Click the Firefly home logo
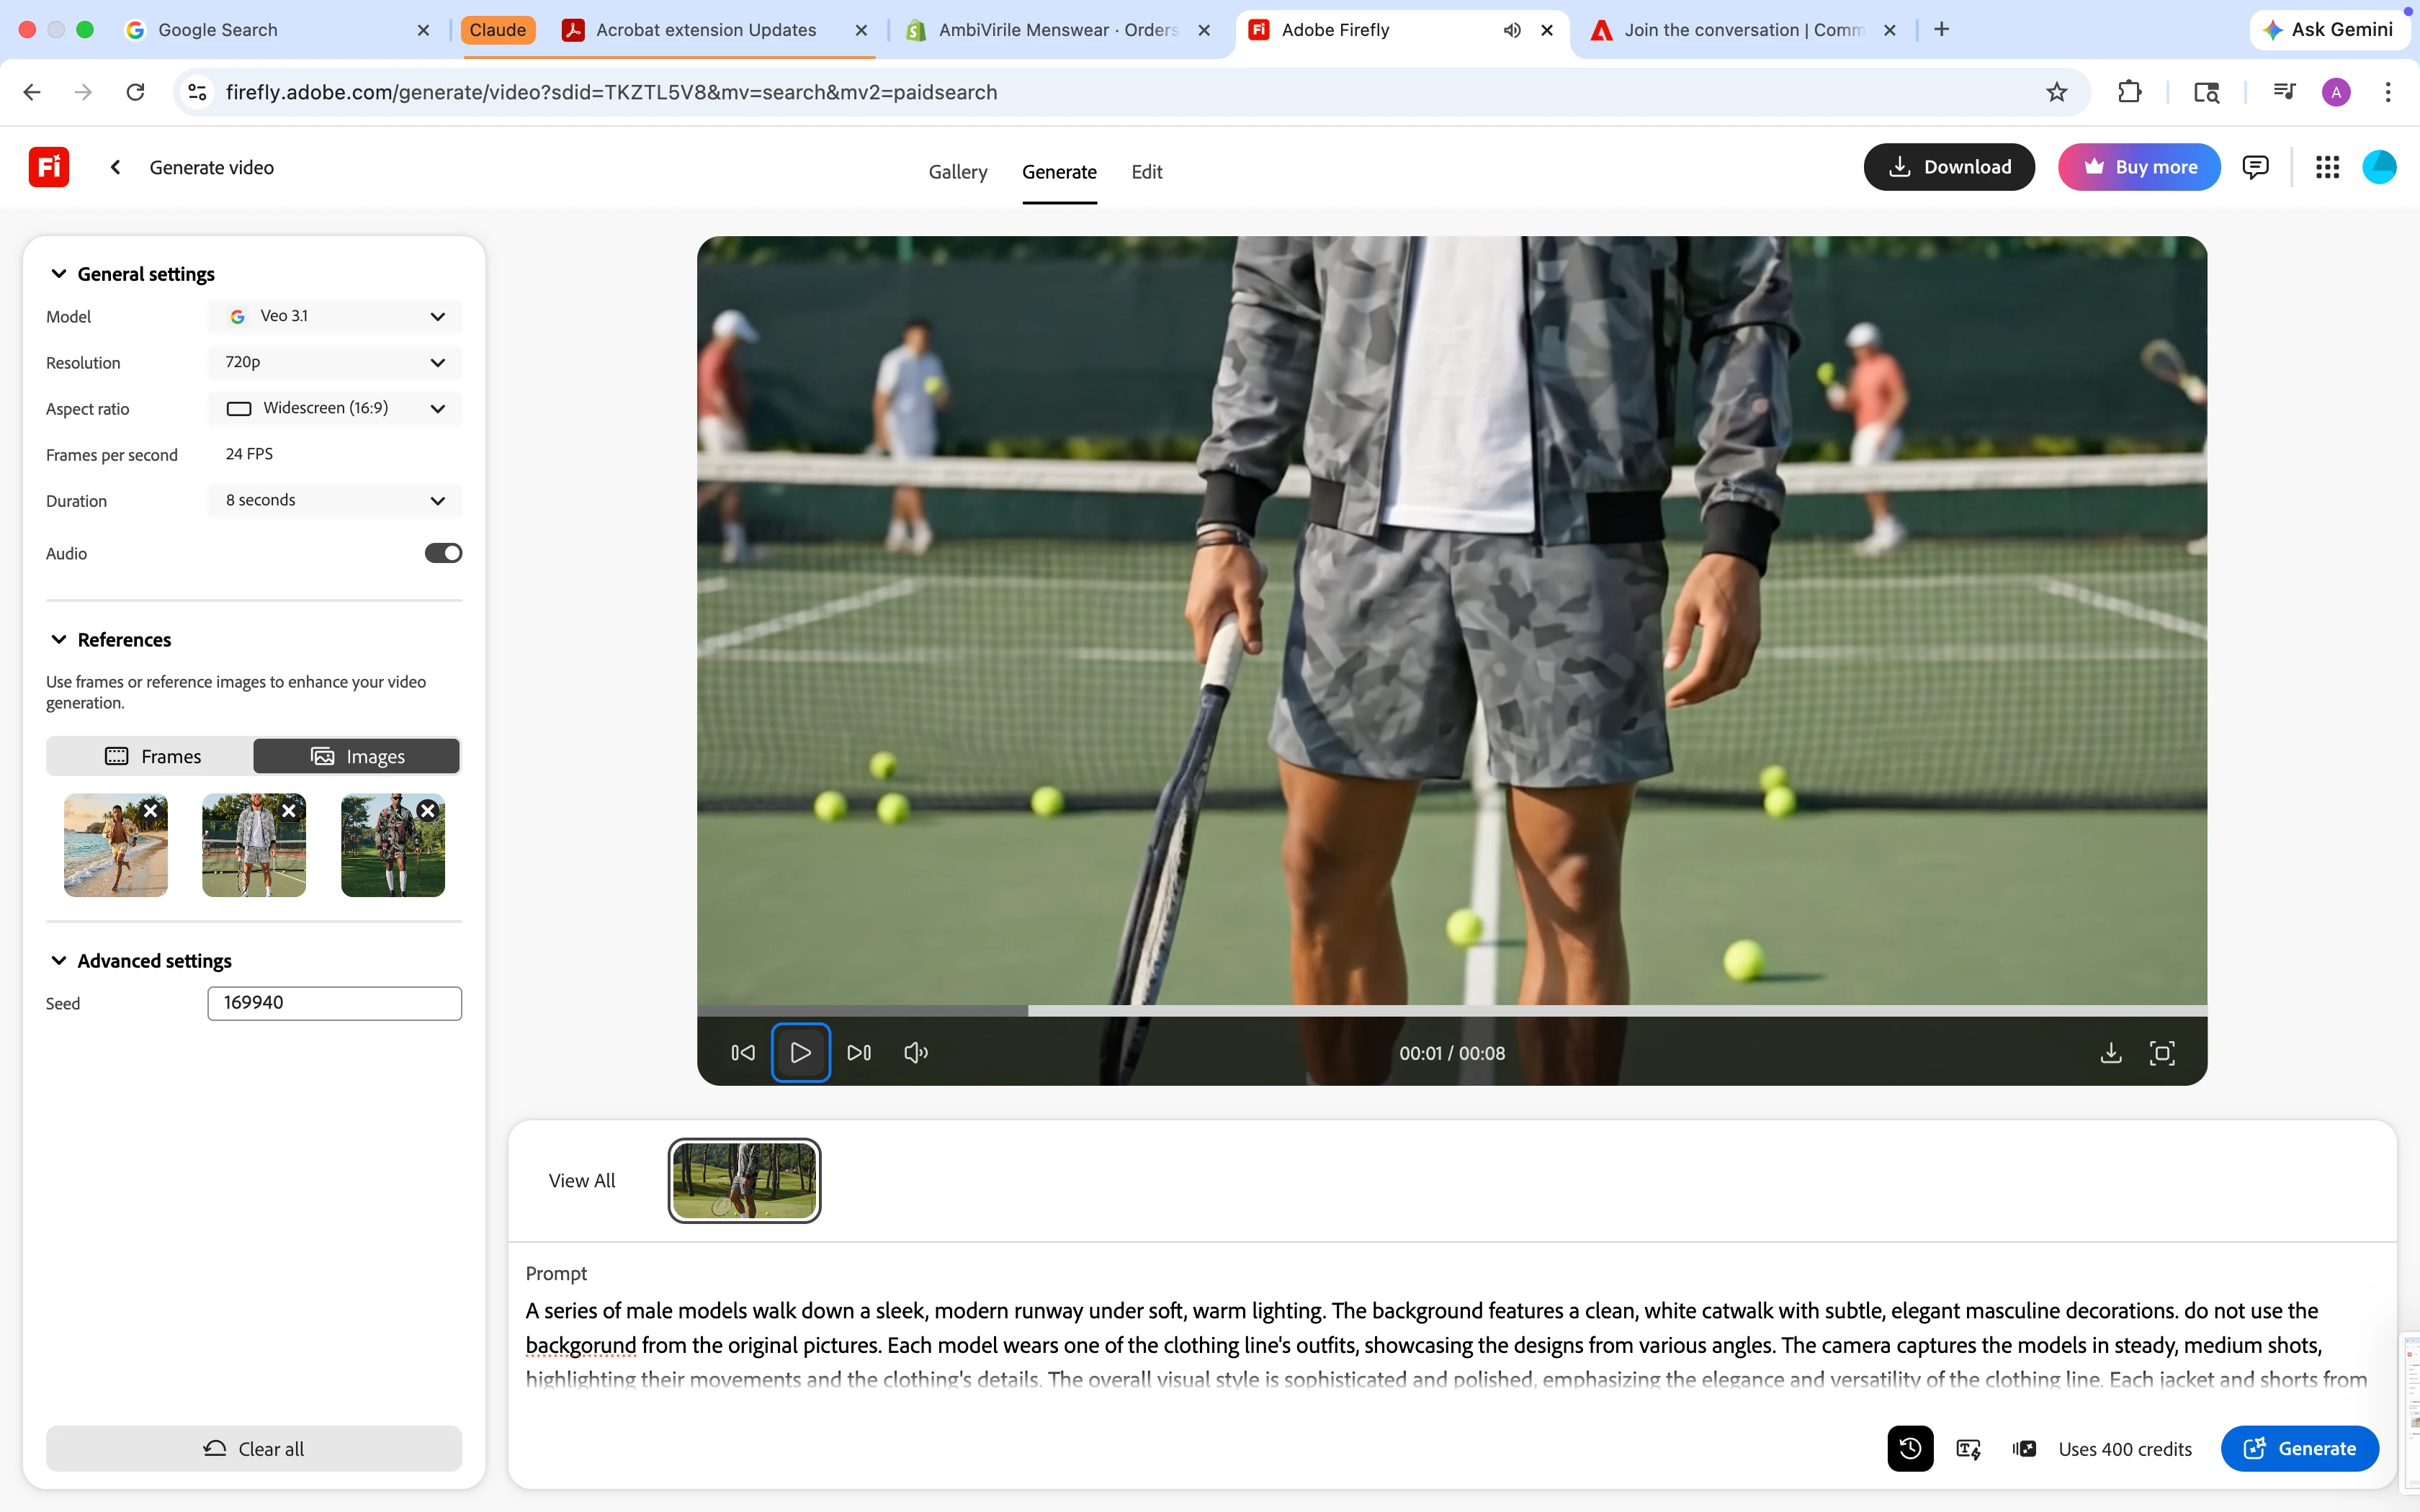The width and height of the screenshot is (2420, 1512). pyautogui.click(x=48, y=167)
